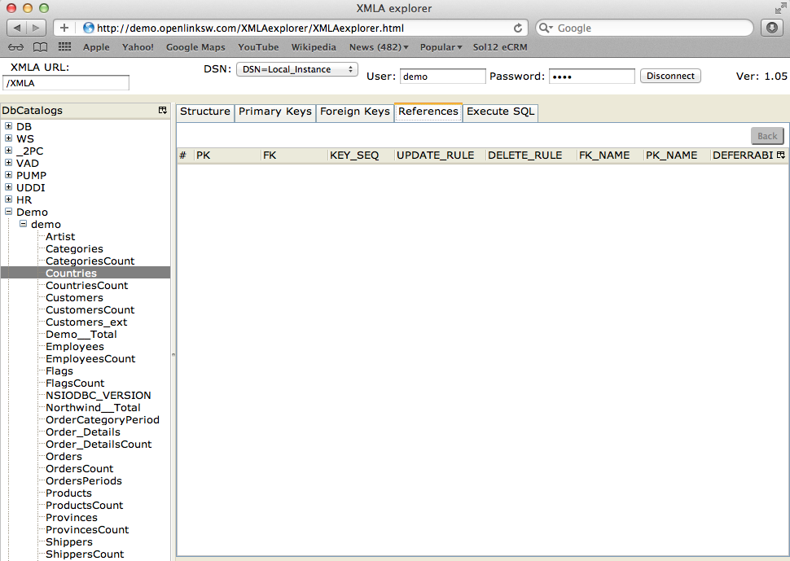The height and width of the screenshot is (561, 790).
Task: Open the search magnifier menu in Google field
Action: pyautogui.click(x=546, y=28)
